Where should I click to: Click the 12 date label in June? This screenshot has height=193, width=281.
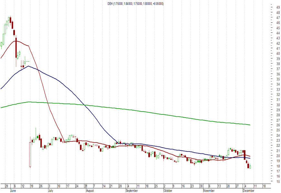(23, 186)
